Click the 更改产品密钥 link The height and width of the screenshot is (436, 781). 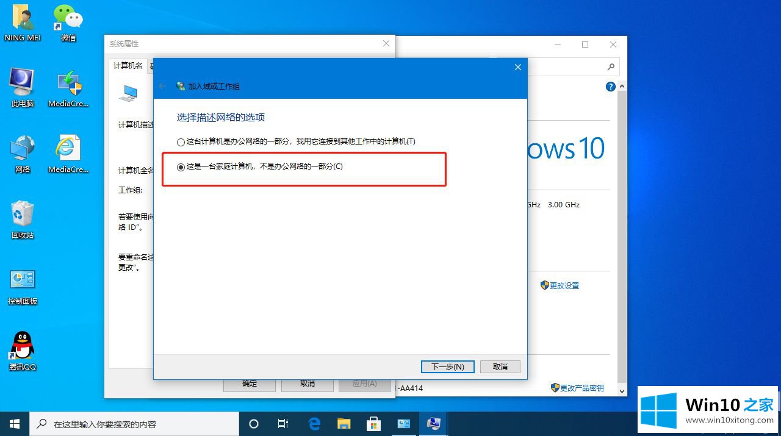coord(581,388)
